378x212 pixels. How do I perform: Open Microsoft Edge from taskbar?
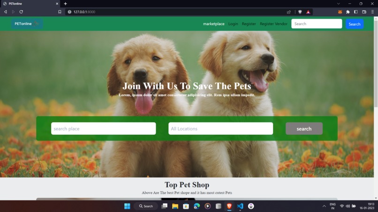tap(197, 206)
